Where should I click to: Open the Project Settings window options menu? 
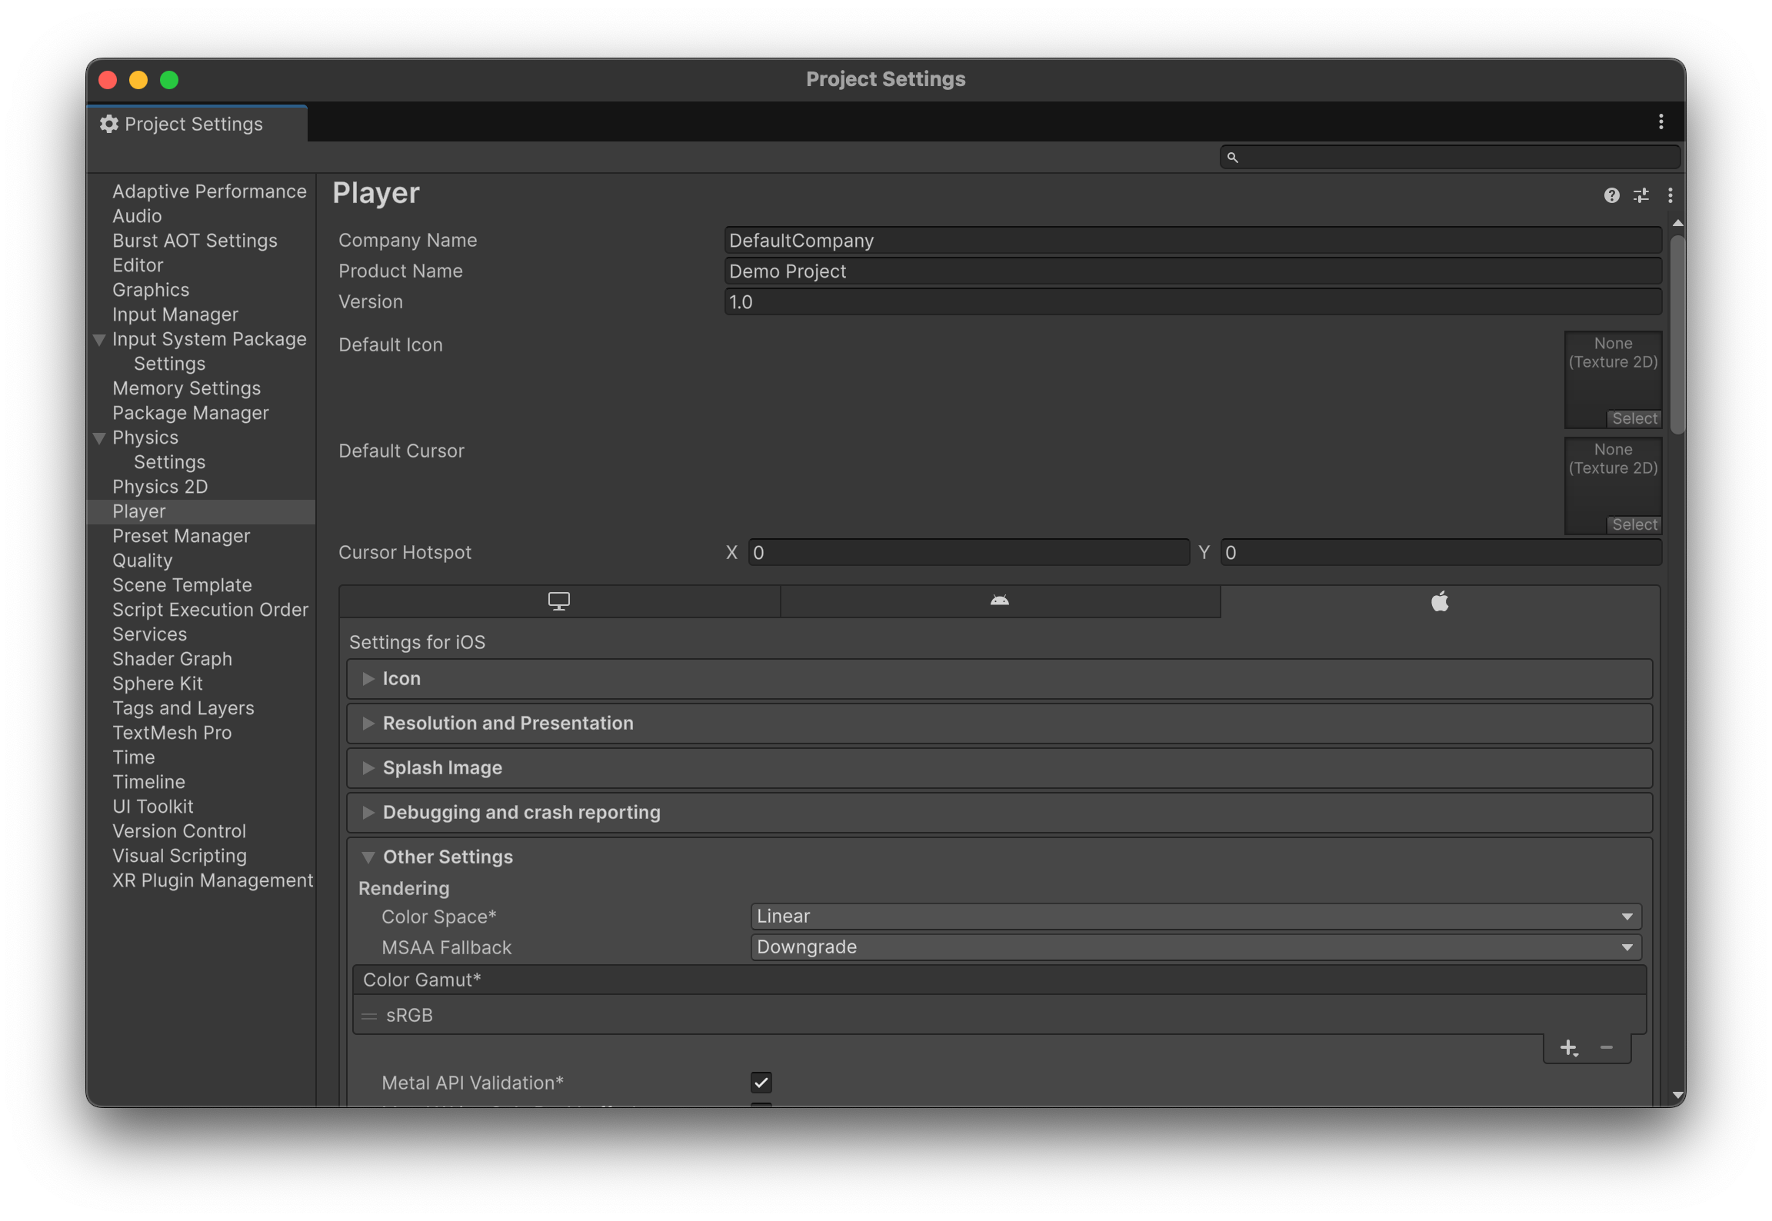click(1660, 122)
